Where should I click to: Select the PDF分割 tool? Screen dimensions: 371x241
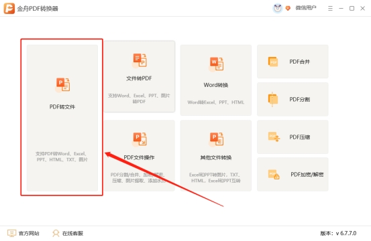point(293,99)
